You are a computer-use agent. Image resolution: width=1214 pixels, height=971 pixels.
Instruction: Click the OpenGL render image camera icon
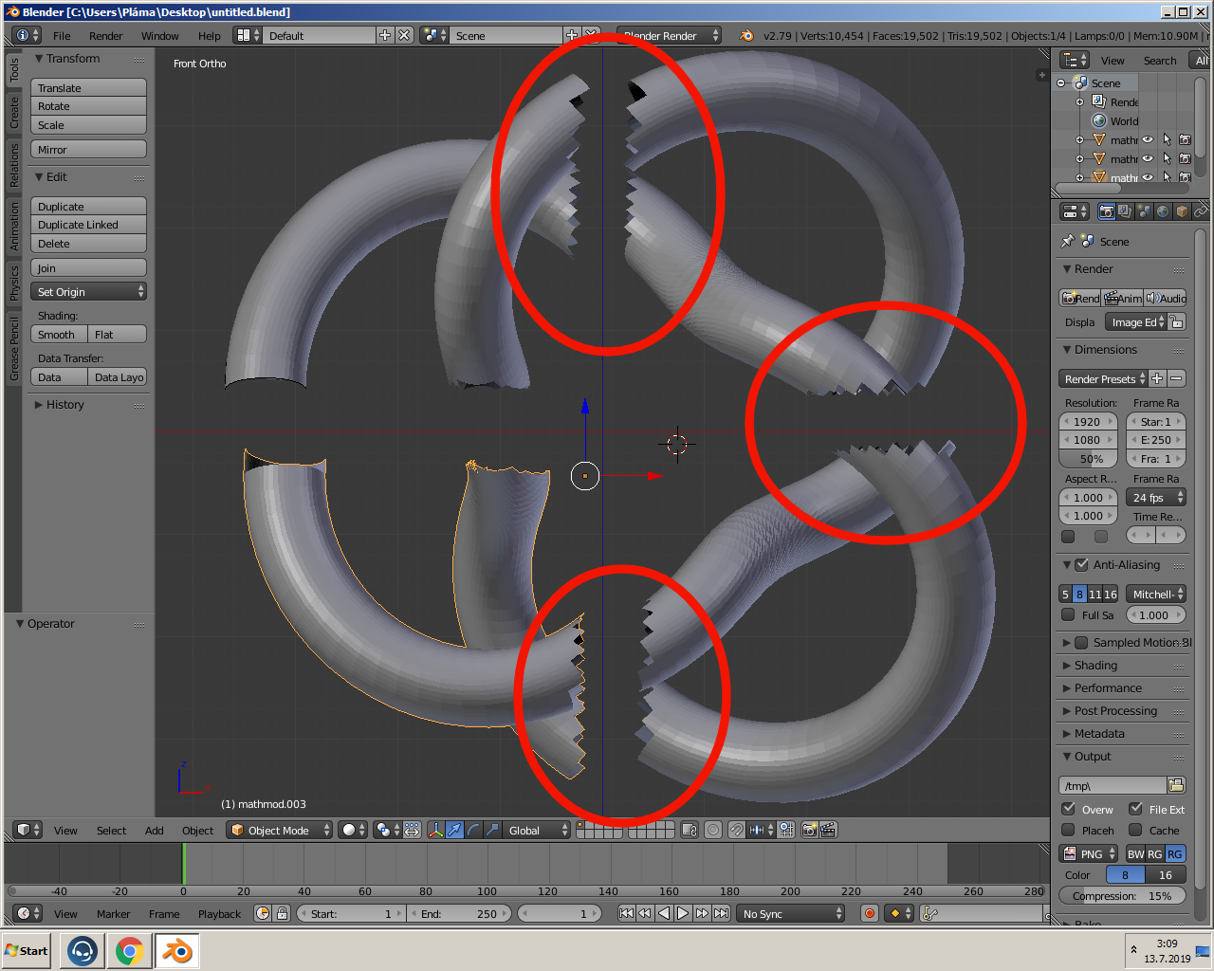809,830
